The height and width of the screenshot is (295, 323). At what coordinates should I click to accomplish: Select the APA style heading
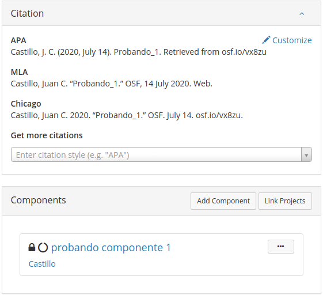pyautogui.click(x=18, y=40)
